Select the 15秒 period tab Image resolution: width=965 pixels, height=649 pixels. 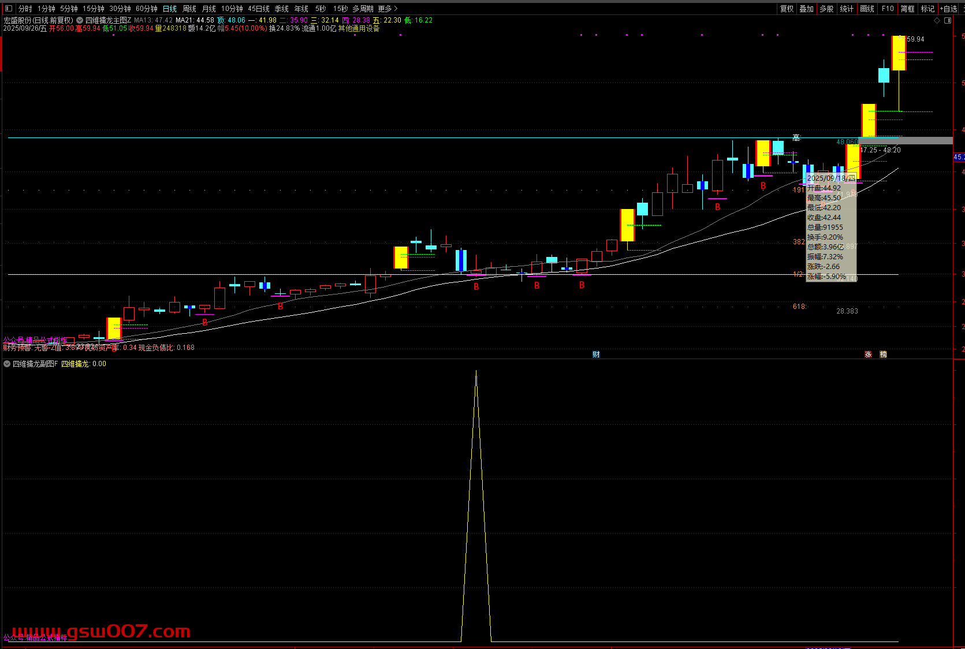pos(340,9)
